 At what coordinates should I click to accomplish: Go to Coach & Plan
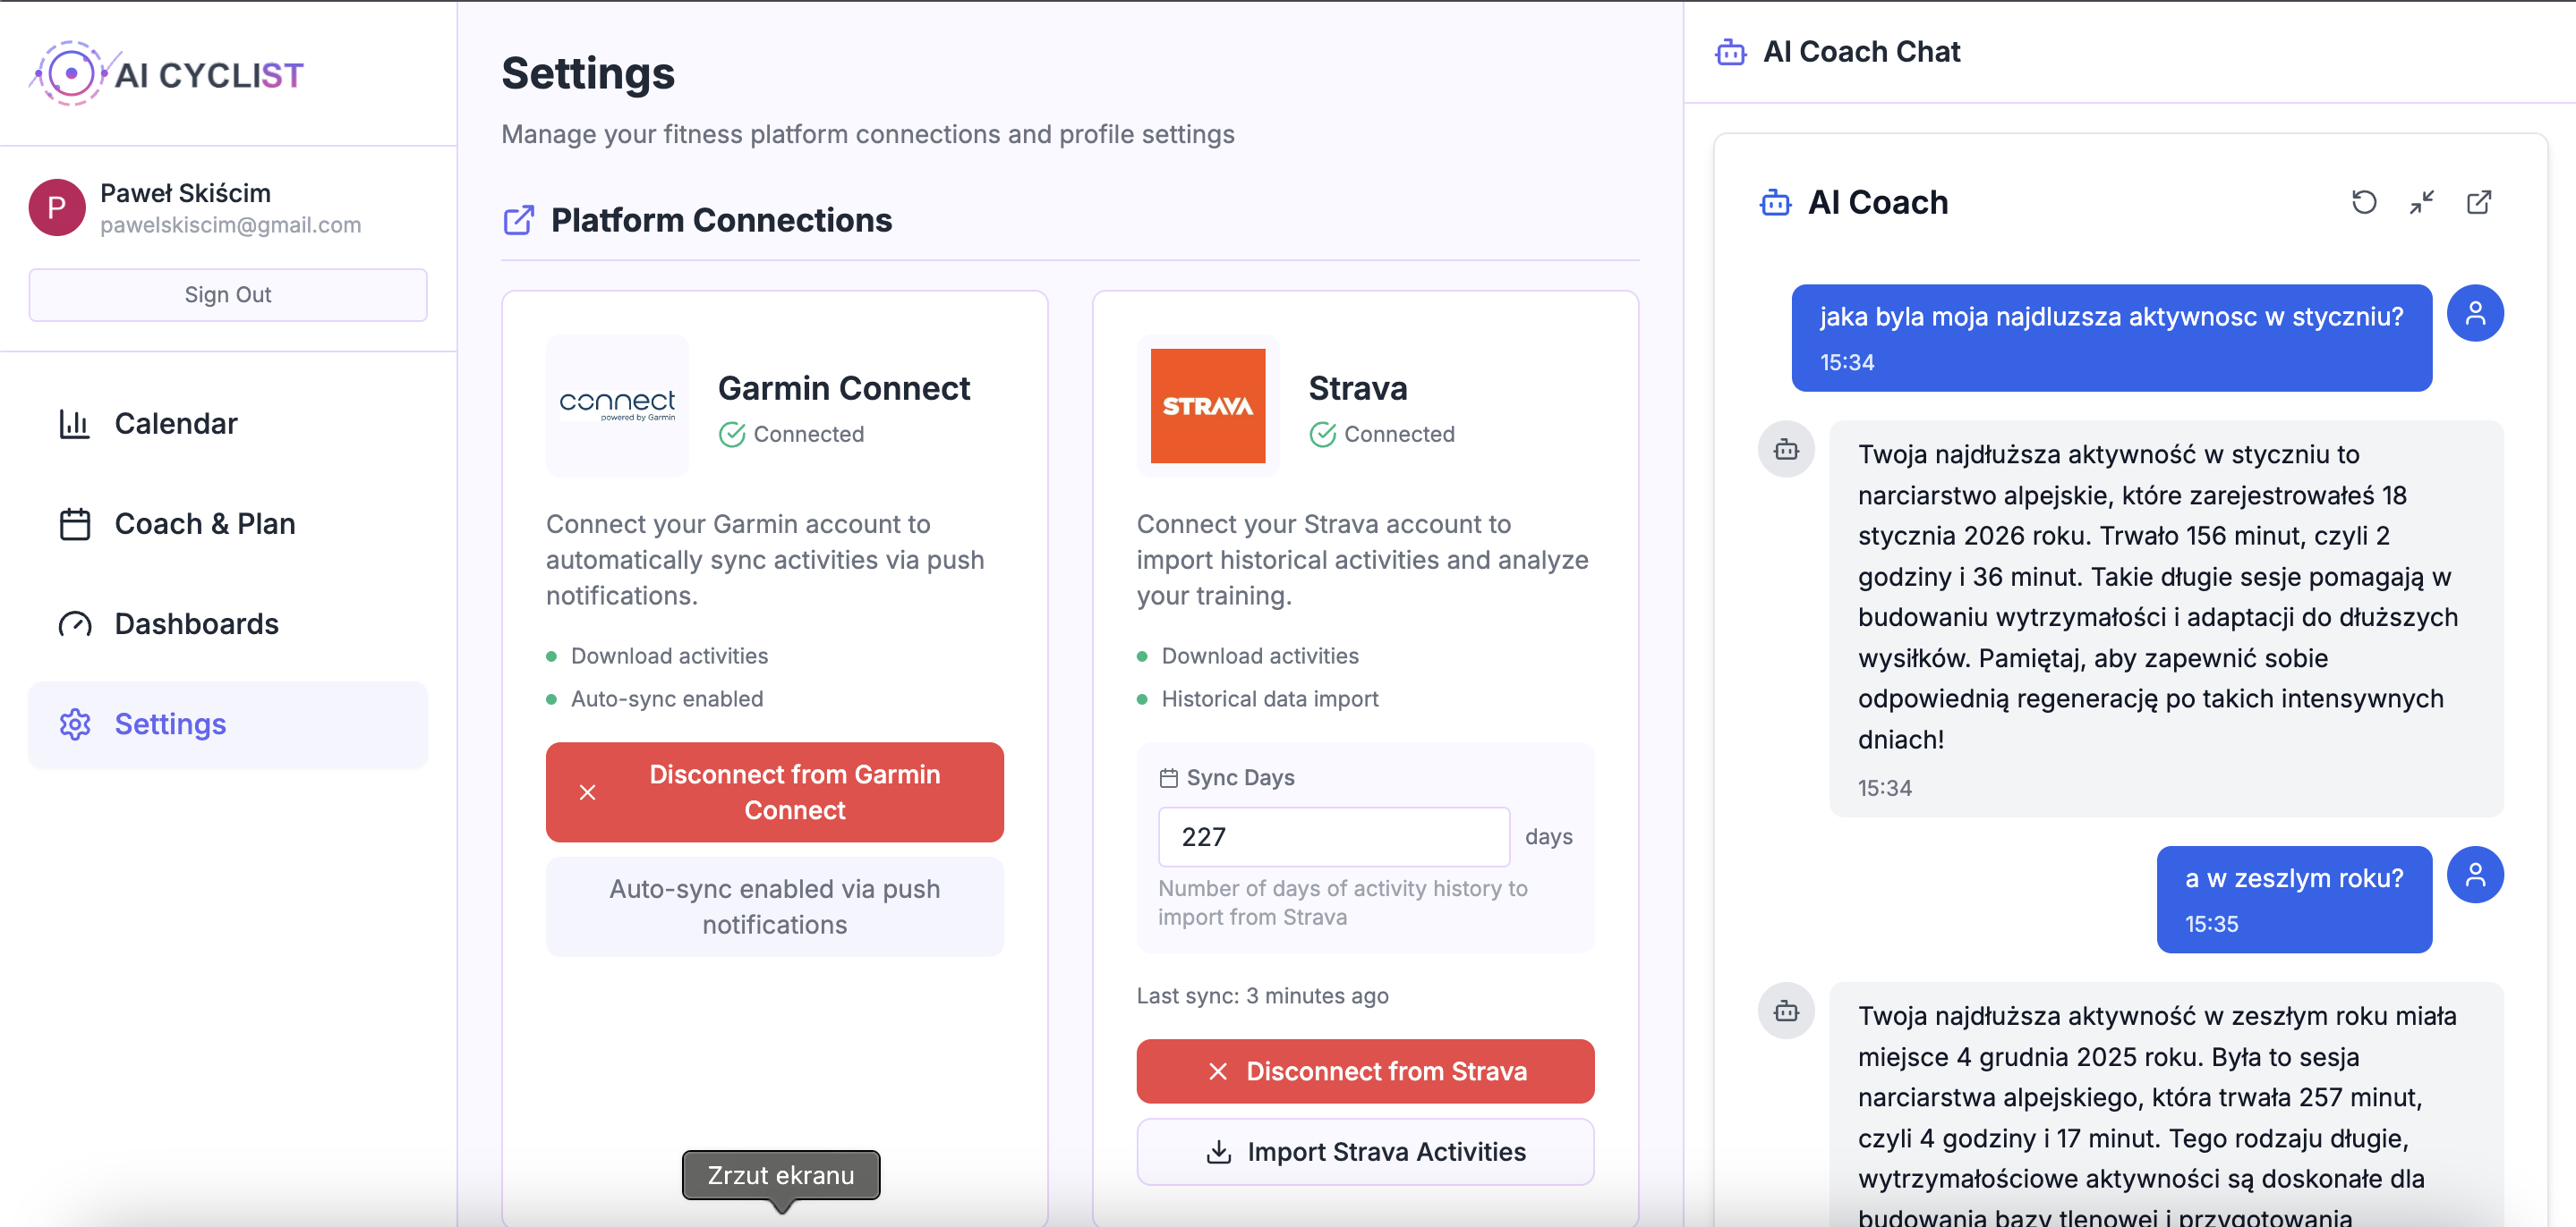click(x=204, y=523)
